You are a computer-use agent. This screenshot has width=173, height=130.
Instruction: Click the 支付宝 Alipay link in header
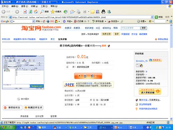[x=134, y=34]
